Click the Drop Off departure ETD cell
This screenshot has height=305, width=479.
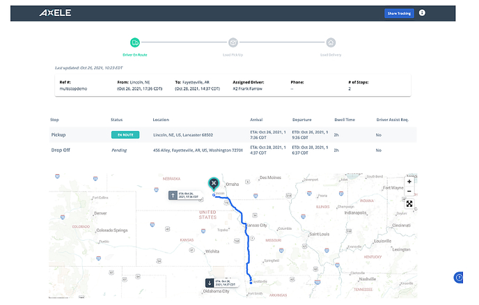(x=310, y=150)
